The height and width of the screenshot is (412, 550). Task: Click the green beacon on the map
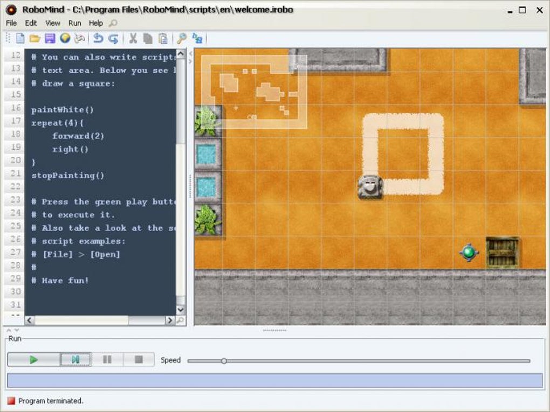469,252
